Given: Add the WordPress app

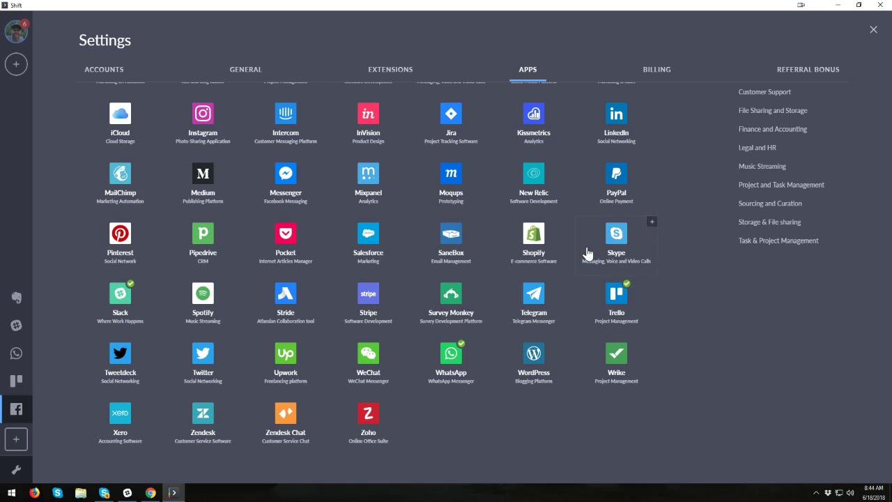Looking at the screenshot, I should (x=534, y=353).
